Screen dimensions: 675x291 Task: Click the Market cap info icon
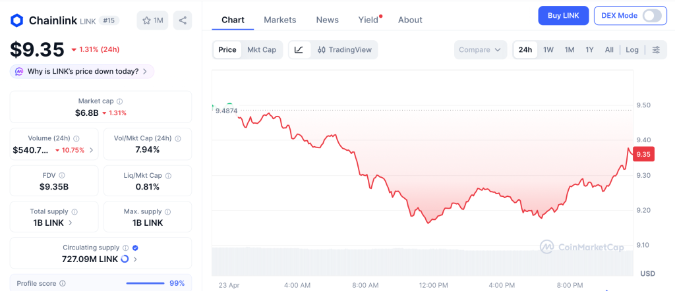[x=119, y=101]
